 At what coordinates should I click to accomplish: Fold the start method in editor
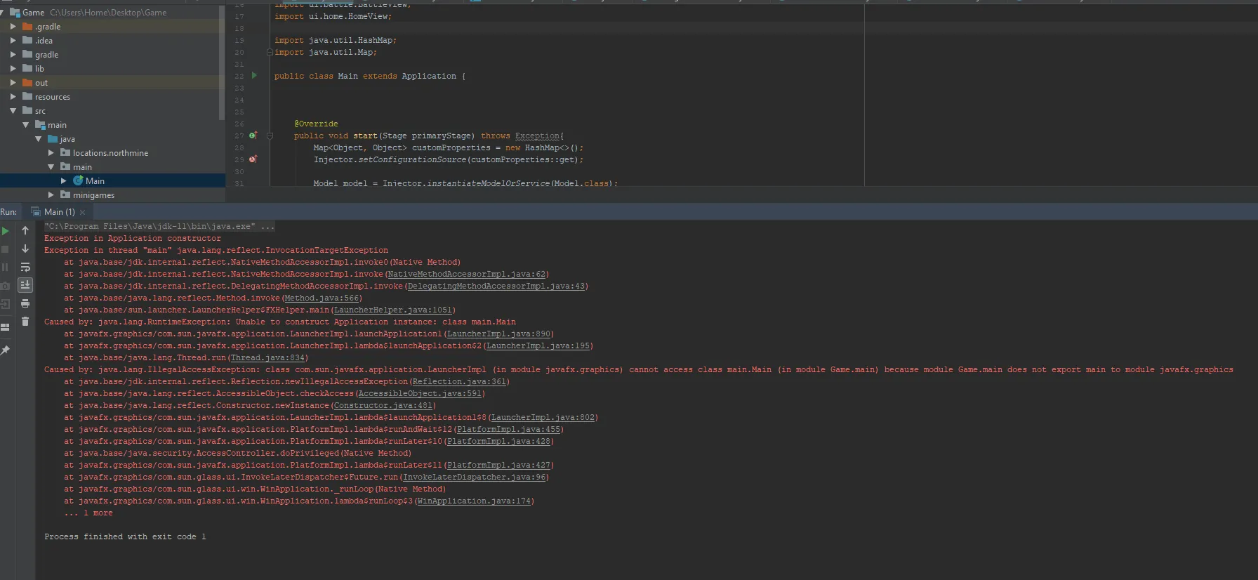pos(270,136)
